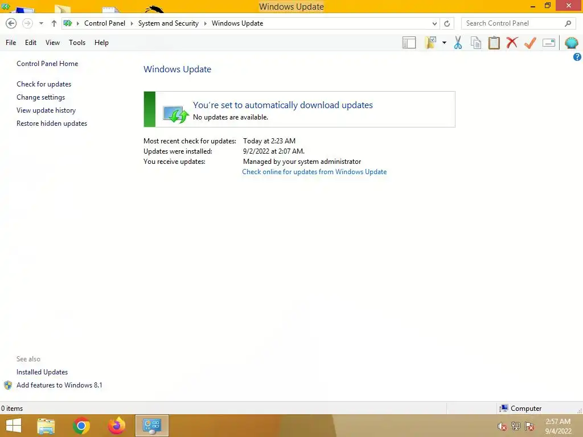Toggle the navigation pane toolbar icon
Viewport: 583px width, 437px height.
[409, 43]
